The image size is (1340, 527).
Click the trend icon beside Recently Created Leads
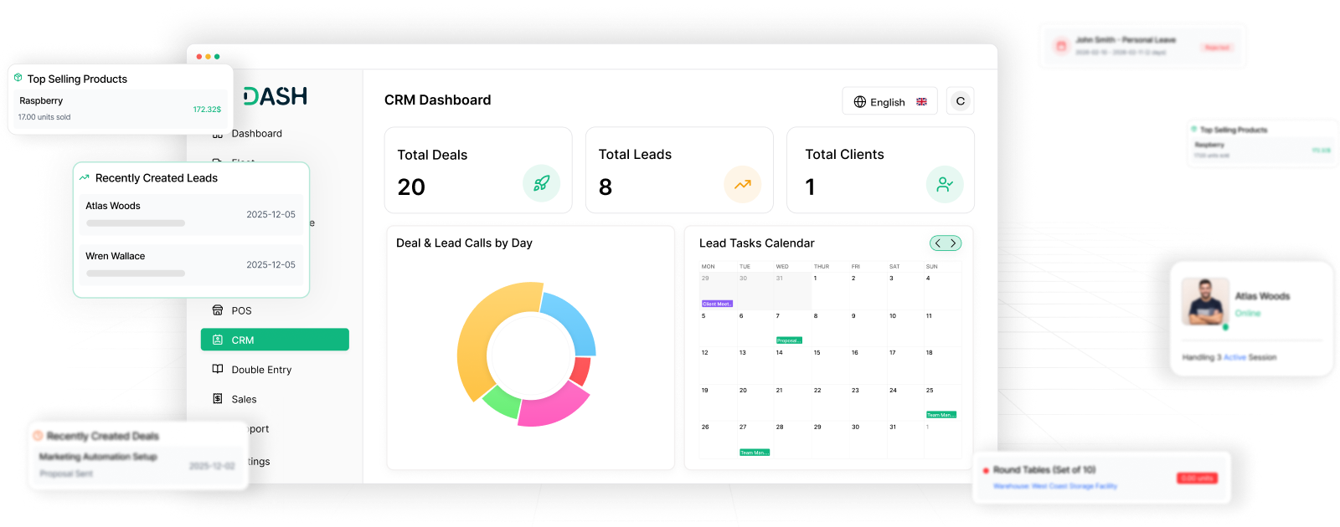(84, 177)
